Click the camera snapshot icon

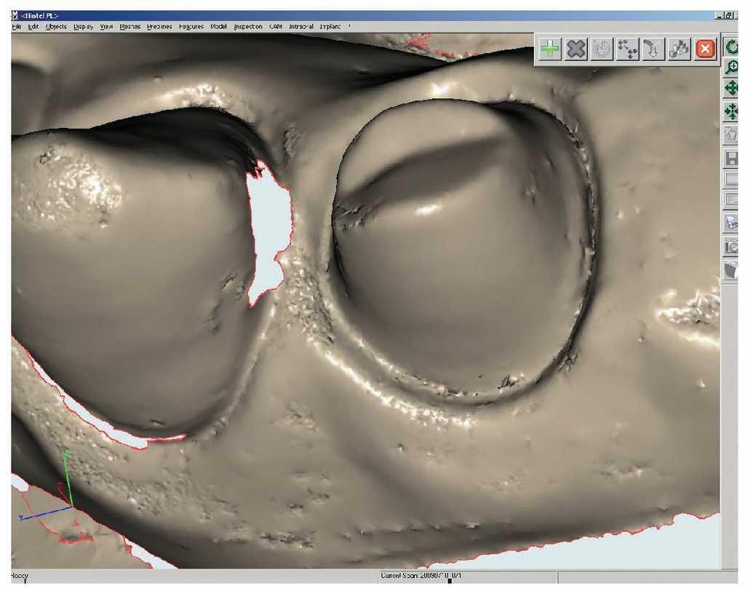(732, 247)
